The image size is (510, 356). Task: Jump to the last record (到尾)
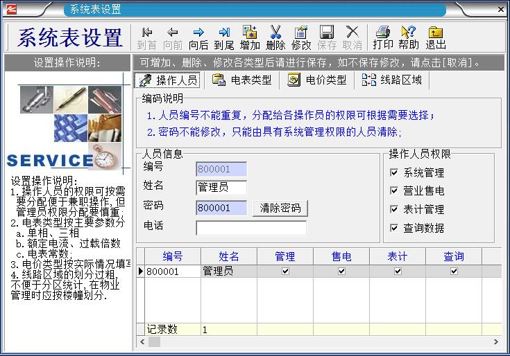223,37
